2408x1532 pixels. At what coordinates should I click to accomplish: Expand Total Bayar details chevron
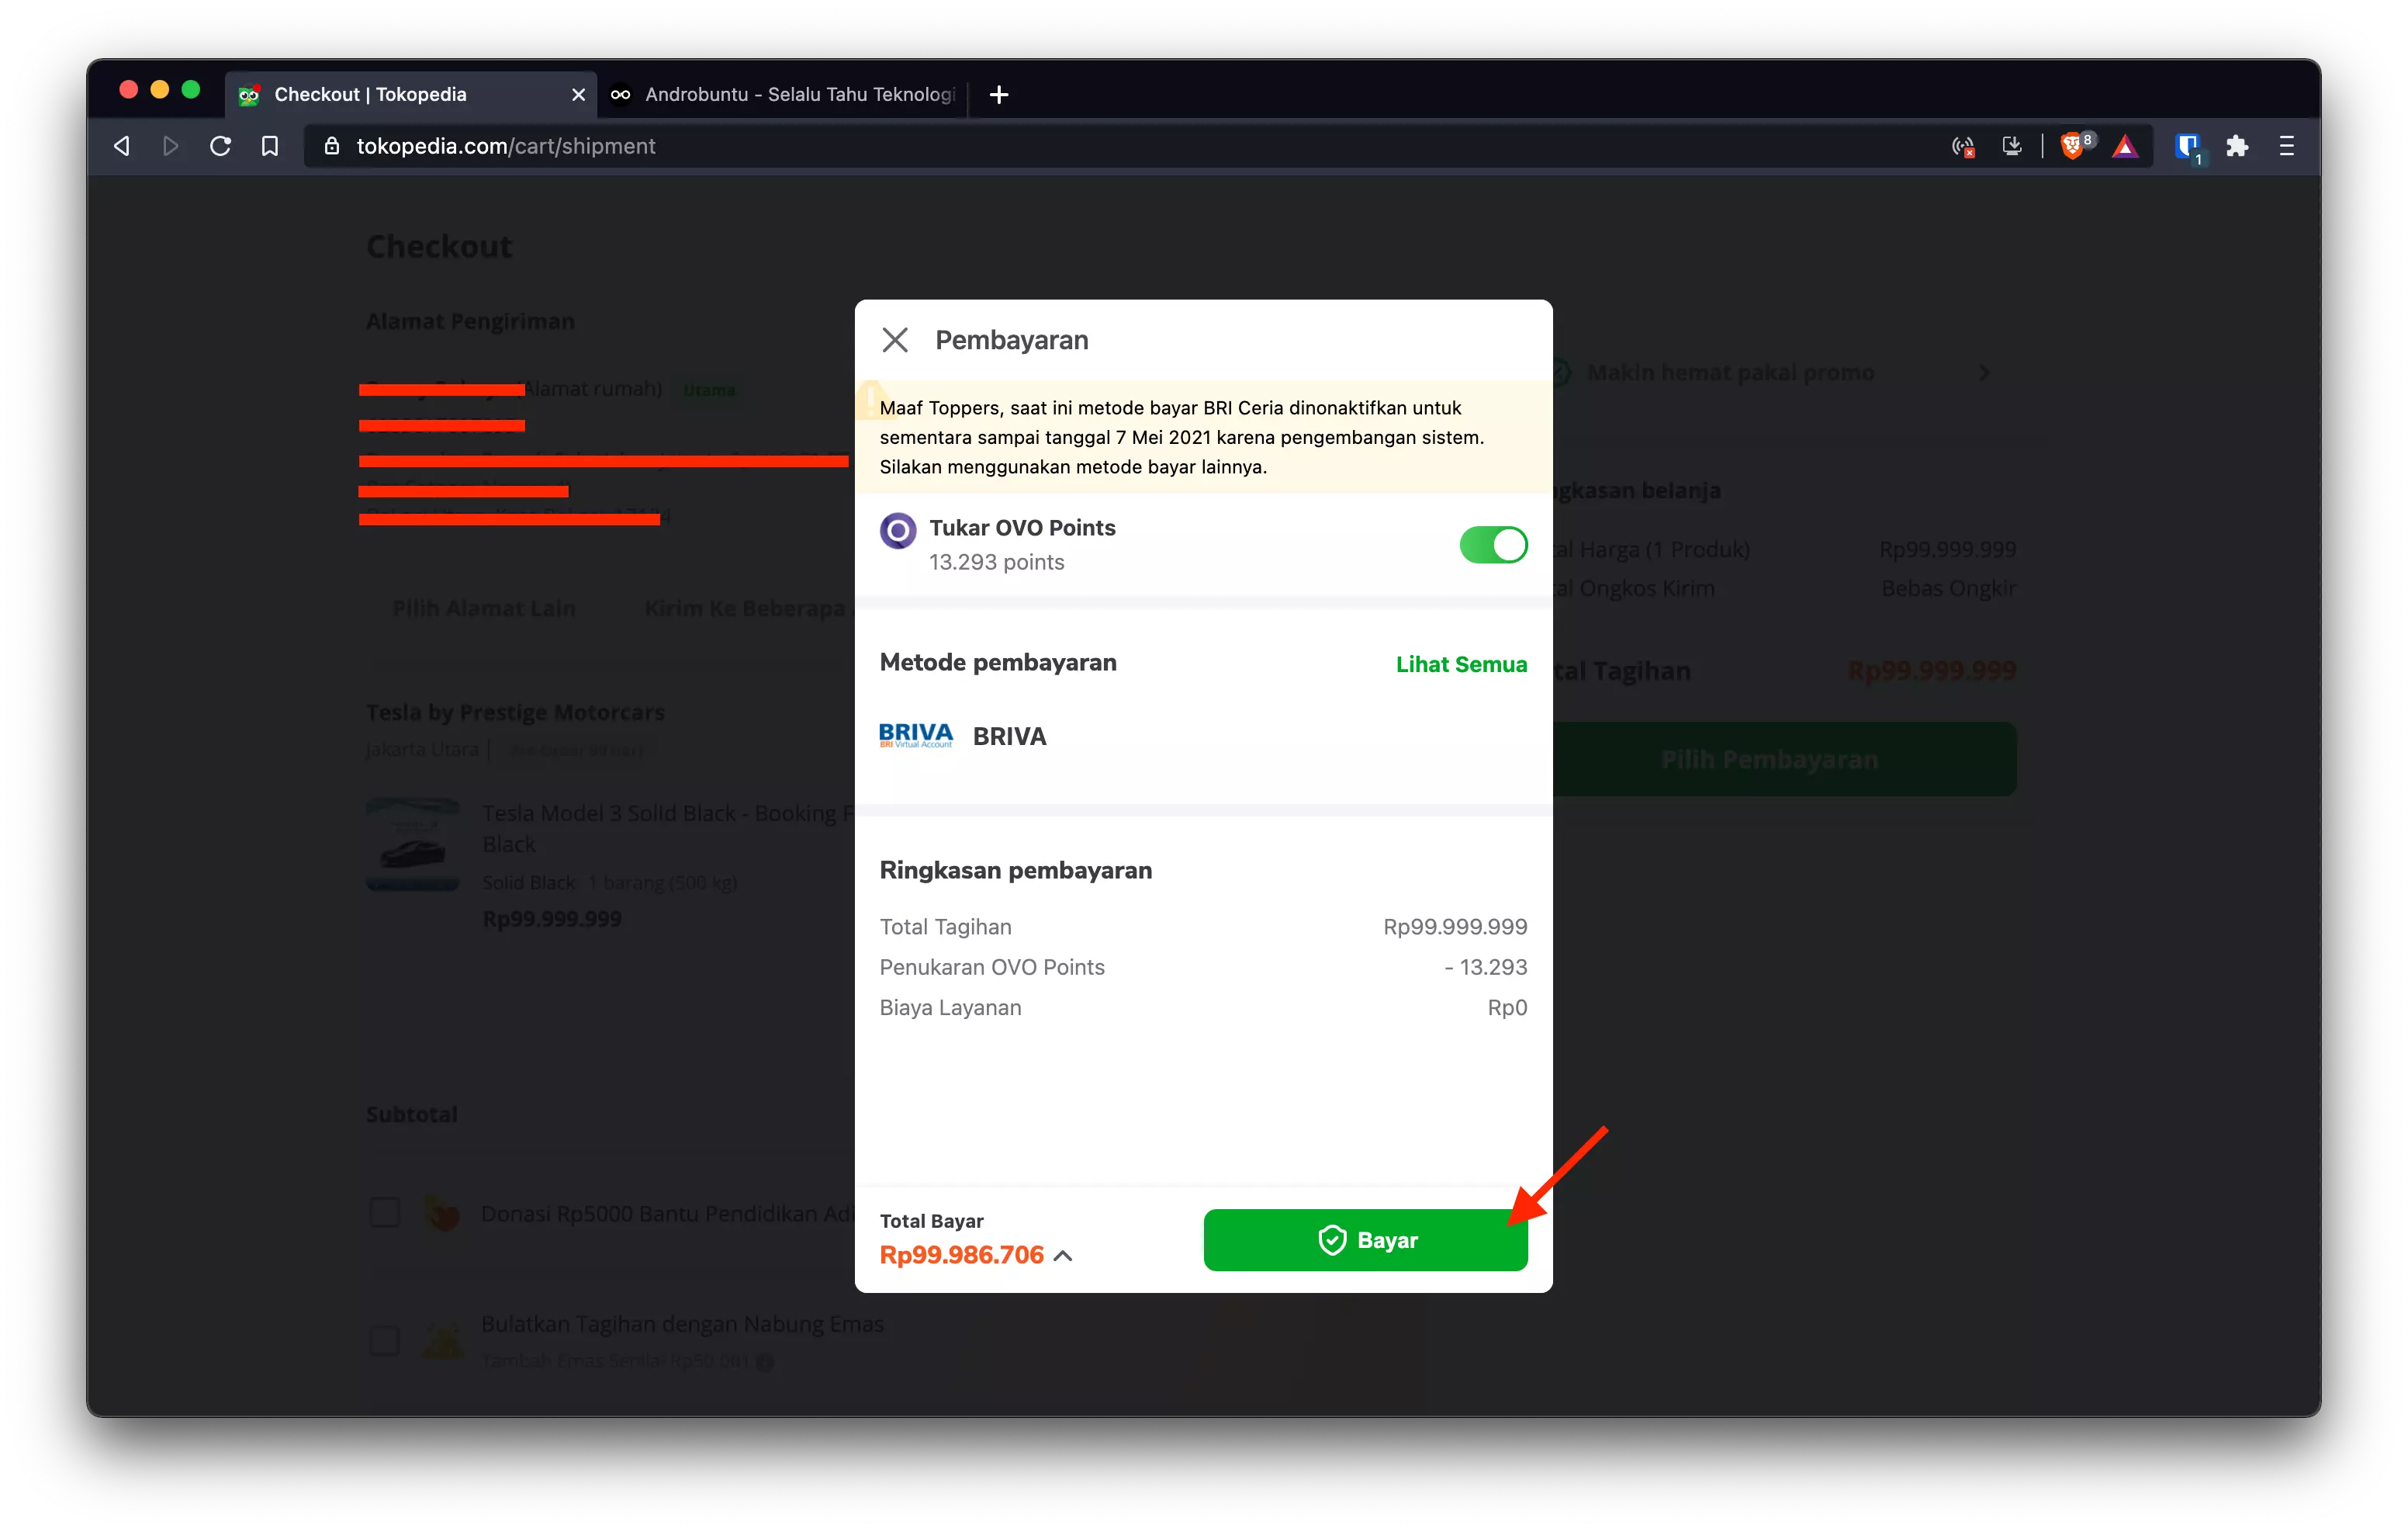pos(1064,1256)
